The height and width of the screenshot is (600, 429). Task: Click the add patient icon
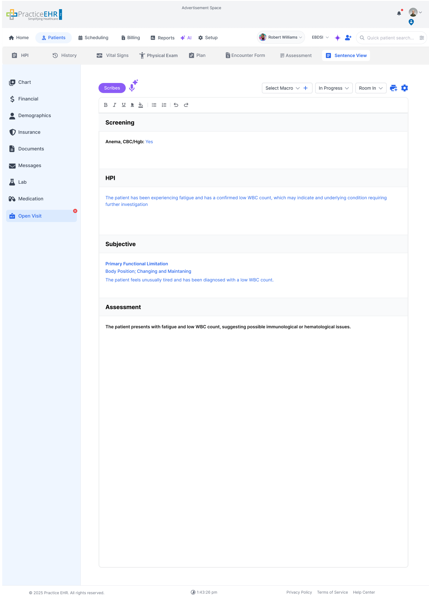(348, 38)
